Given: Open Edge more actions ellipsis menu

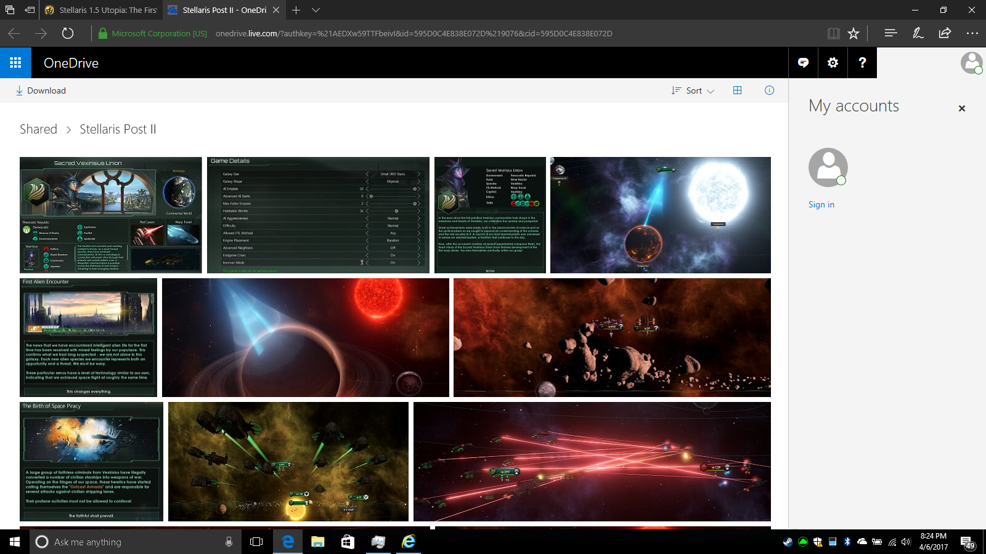Looking at the screenshot, I should pos(972,33).
